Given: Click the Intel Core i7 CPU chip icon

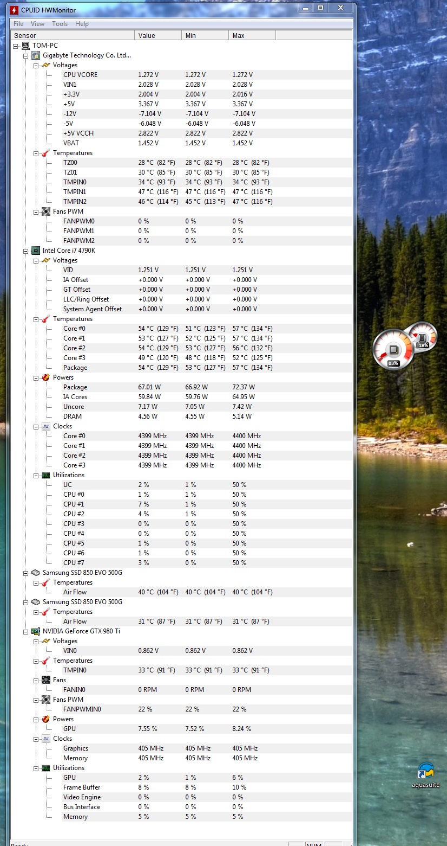Looking at the screenshot, I should click(x=36, y=251).
